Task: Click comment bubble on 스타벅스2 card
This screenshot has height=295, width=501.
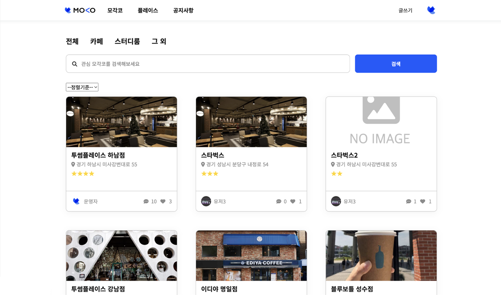Action: [x=408, y=201]
